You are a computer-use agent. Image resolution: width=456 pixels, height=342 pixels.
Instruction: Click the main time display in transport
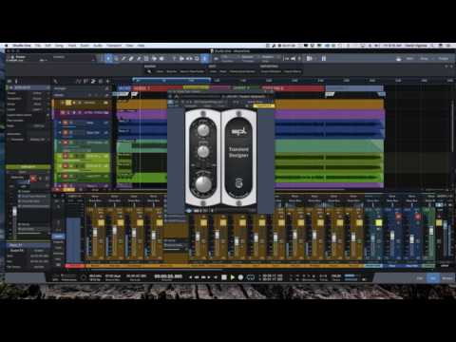(x=168, y=276)
